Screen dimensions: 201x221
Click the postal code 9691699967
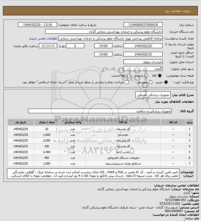pyautogui.click(x=174, y=211)
